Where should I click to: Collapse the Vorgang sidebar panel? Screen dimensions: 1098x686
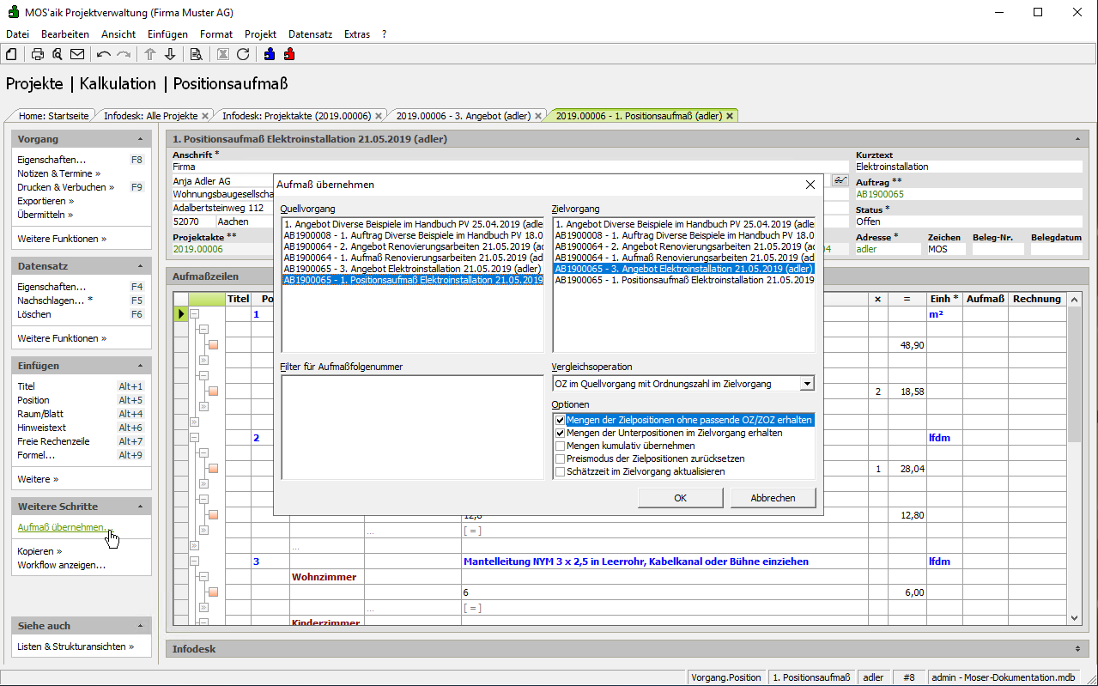click(x=140, y=139)
